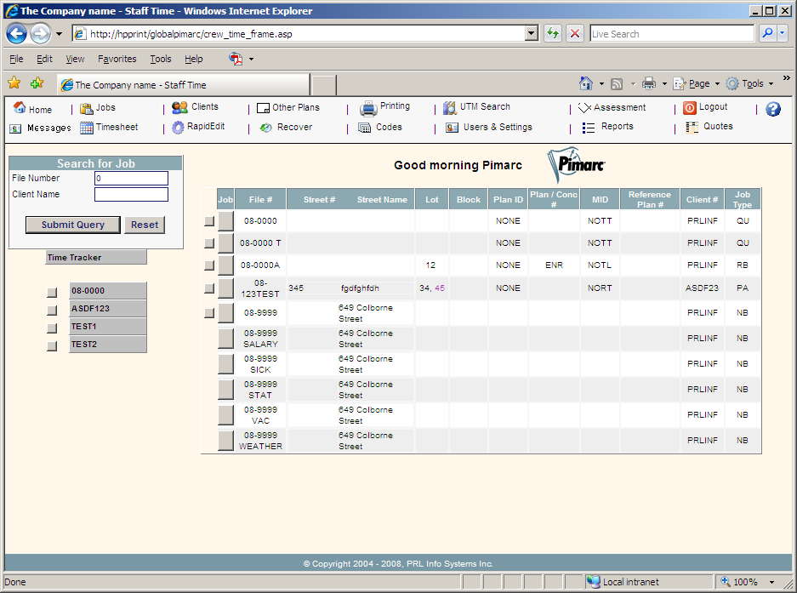Open the blue Help question mark icon
The width and height of the screenshot is (797, 593).
click(x=772, y=109)
